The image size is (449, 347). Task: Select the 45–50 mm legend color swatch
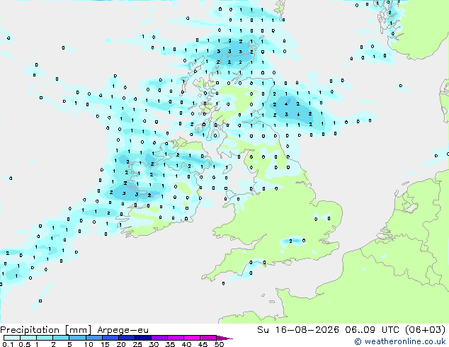(208, 338)
